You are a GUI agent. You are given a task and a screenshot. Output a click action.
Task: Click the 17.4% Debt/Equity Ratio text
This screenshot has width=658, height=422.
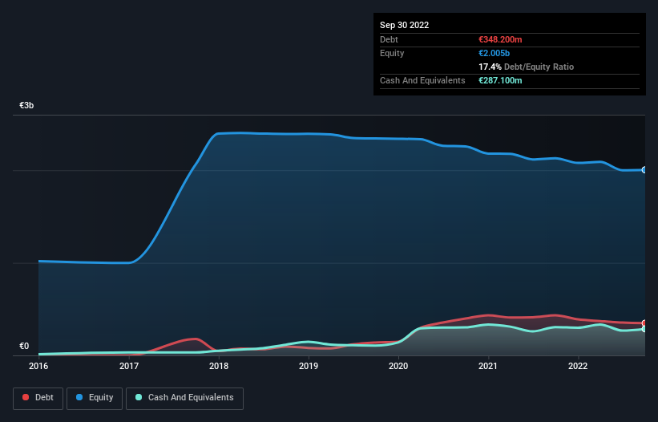tap(527, 67)
